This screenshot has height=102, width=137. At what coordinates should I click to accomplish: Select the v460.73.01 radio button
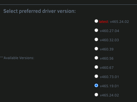96,76
